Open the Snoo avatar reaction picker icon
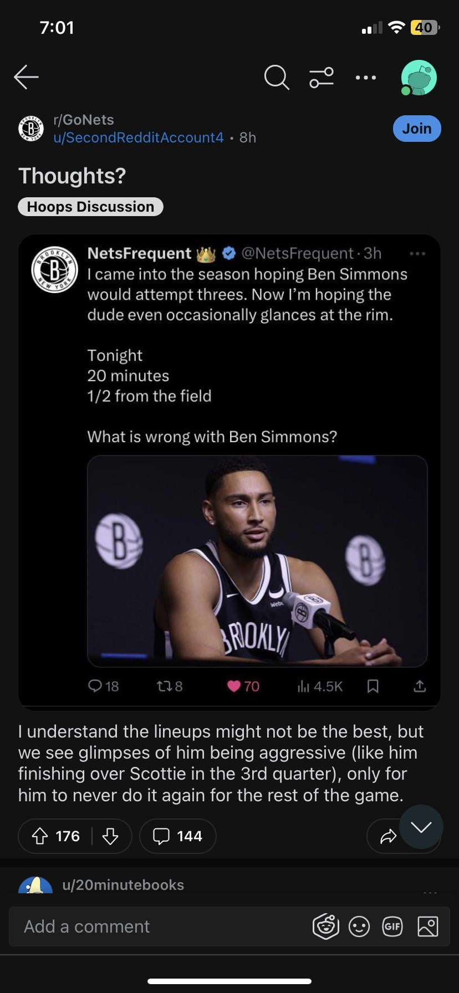This screenshot has width=459, height=993. pyautogui.click(x=325, y=927)
